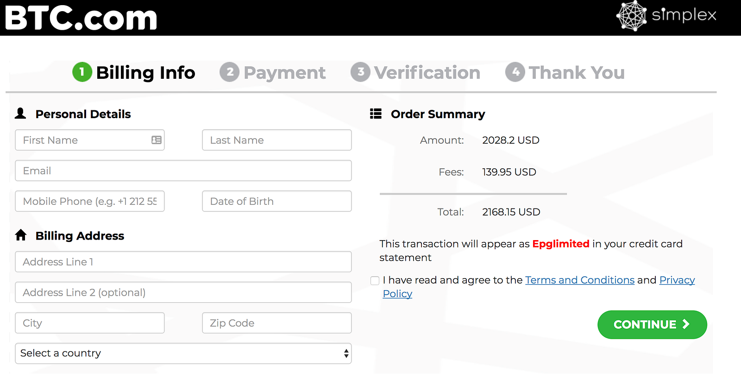Click the contact card autofill icon
Image resolution: width=741 pixels, height=381 pixels.
(x=157, y=140)
